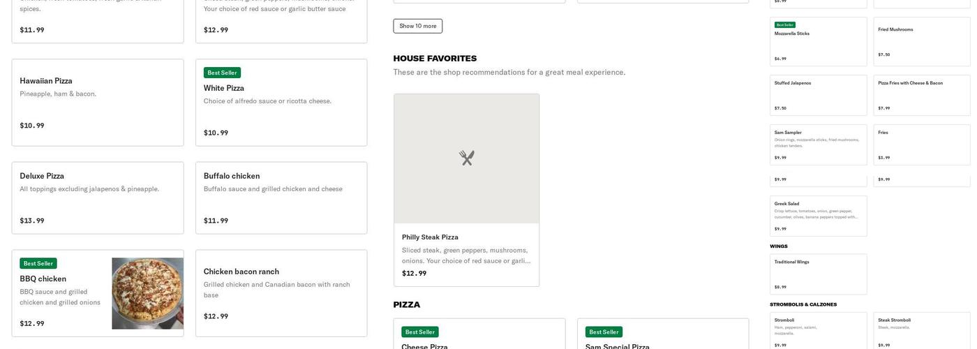Click the Best Seller badge above Cheese Pizza
977x349 pixels.
pyautogui.click(x=420, y=332)
